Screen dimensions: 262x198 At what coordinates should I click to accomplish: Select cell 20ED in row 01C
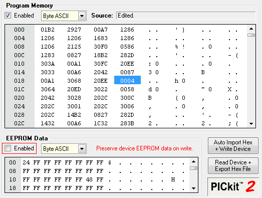coord(74,89)
